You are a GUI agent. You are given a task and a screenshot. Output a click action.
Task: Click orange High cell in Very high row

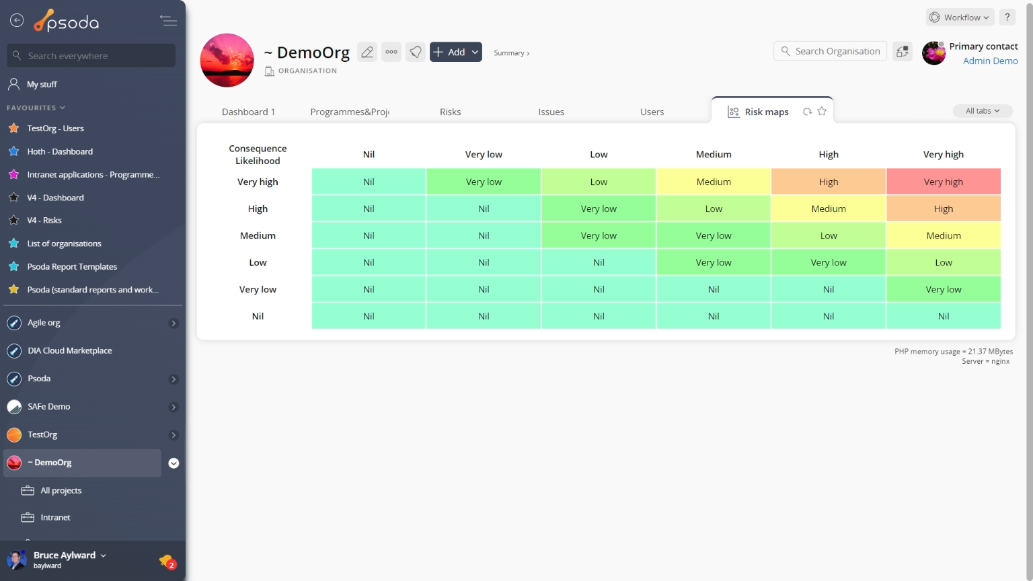point(829,182)
